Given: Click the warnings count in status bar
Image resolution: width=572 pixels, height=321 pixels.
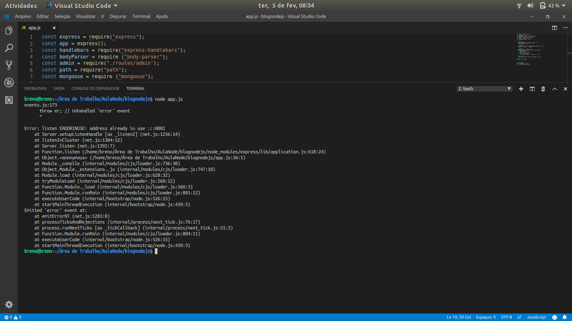Looking at the screenshot, I should point(18,317).
